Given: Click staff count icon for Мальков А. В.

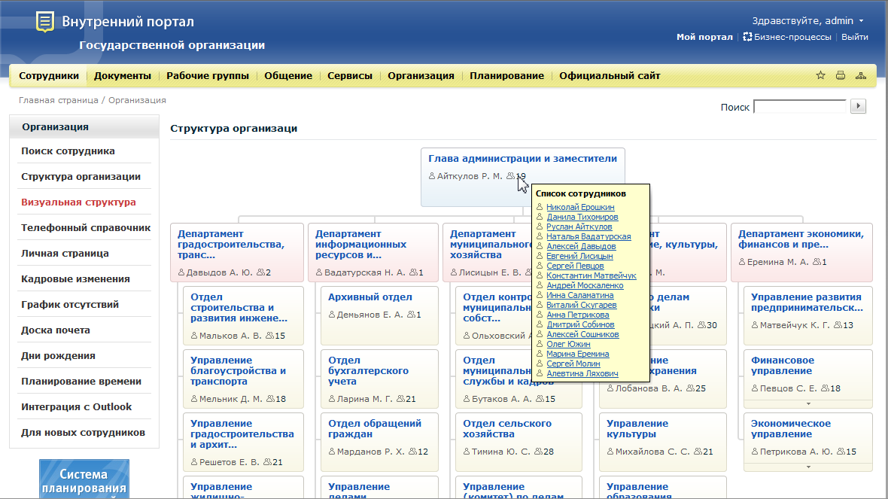Looking at the screenshot, I should click(x=270, y=336).
